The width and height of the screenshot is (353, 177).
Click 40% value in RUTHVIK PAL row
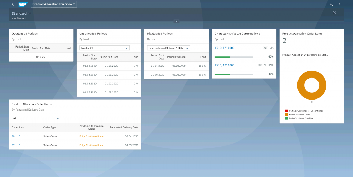271,74
